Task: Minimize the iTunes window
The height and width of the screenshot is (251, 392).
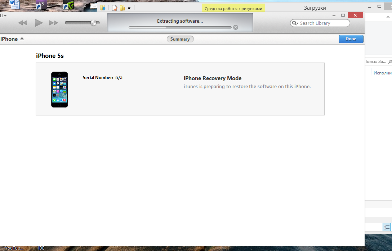Action: pos(334,15)
